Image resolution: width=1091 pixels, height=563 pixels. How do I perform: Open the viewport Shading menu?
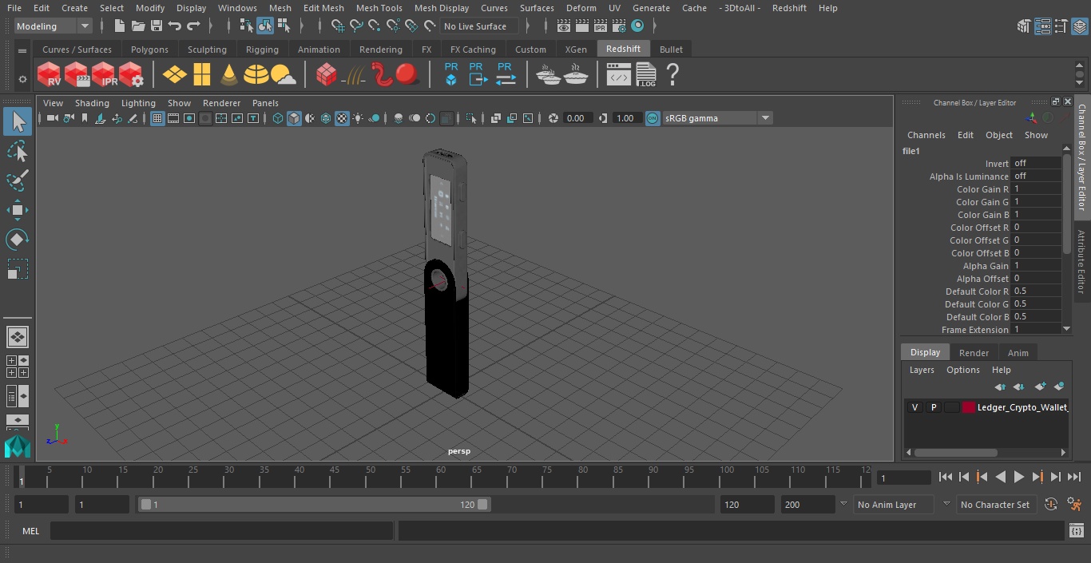point(92,103)
